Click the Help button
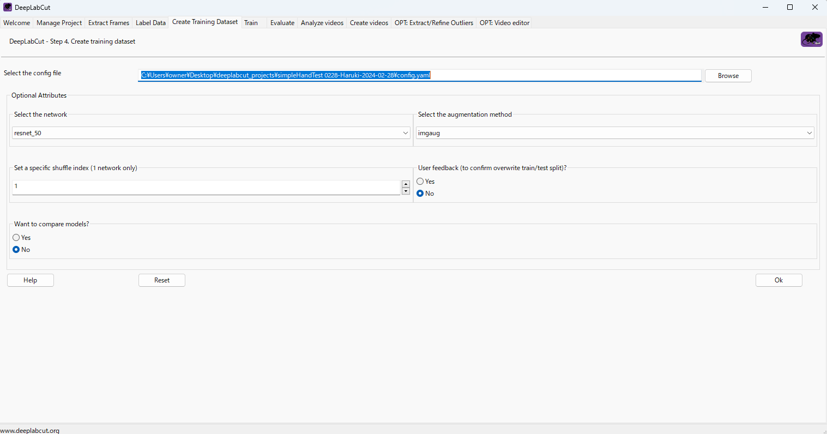827x434 pixels. pyautogui.click(x=31, y=280)
